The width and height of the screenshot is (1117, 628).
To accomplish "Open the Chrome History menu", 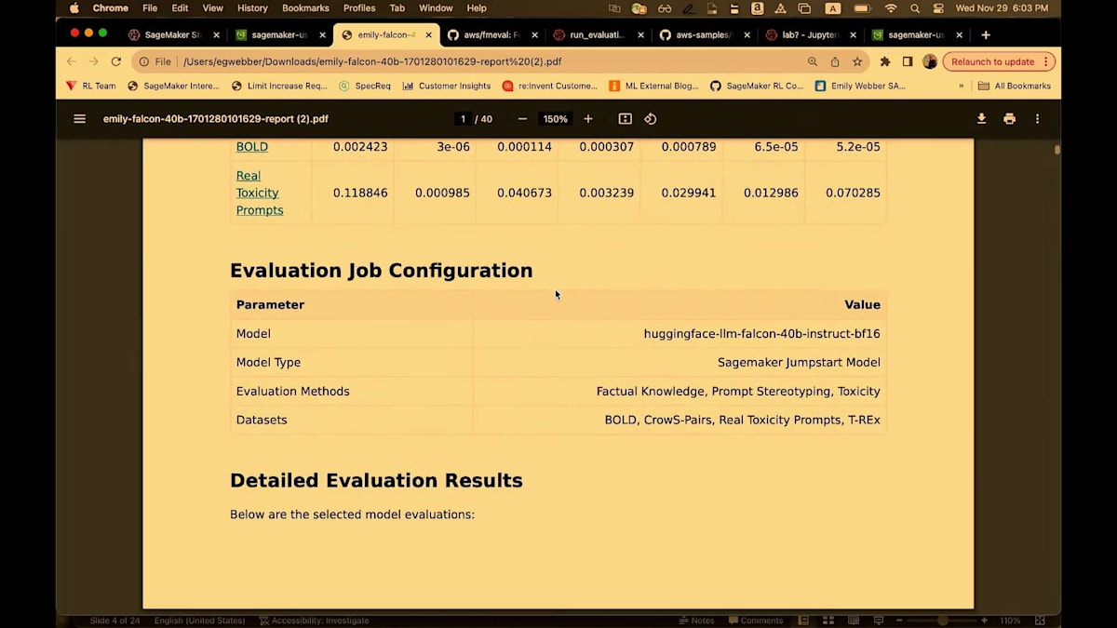I will (x=252, y=8).
